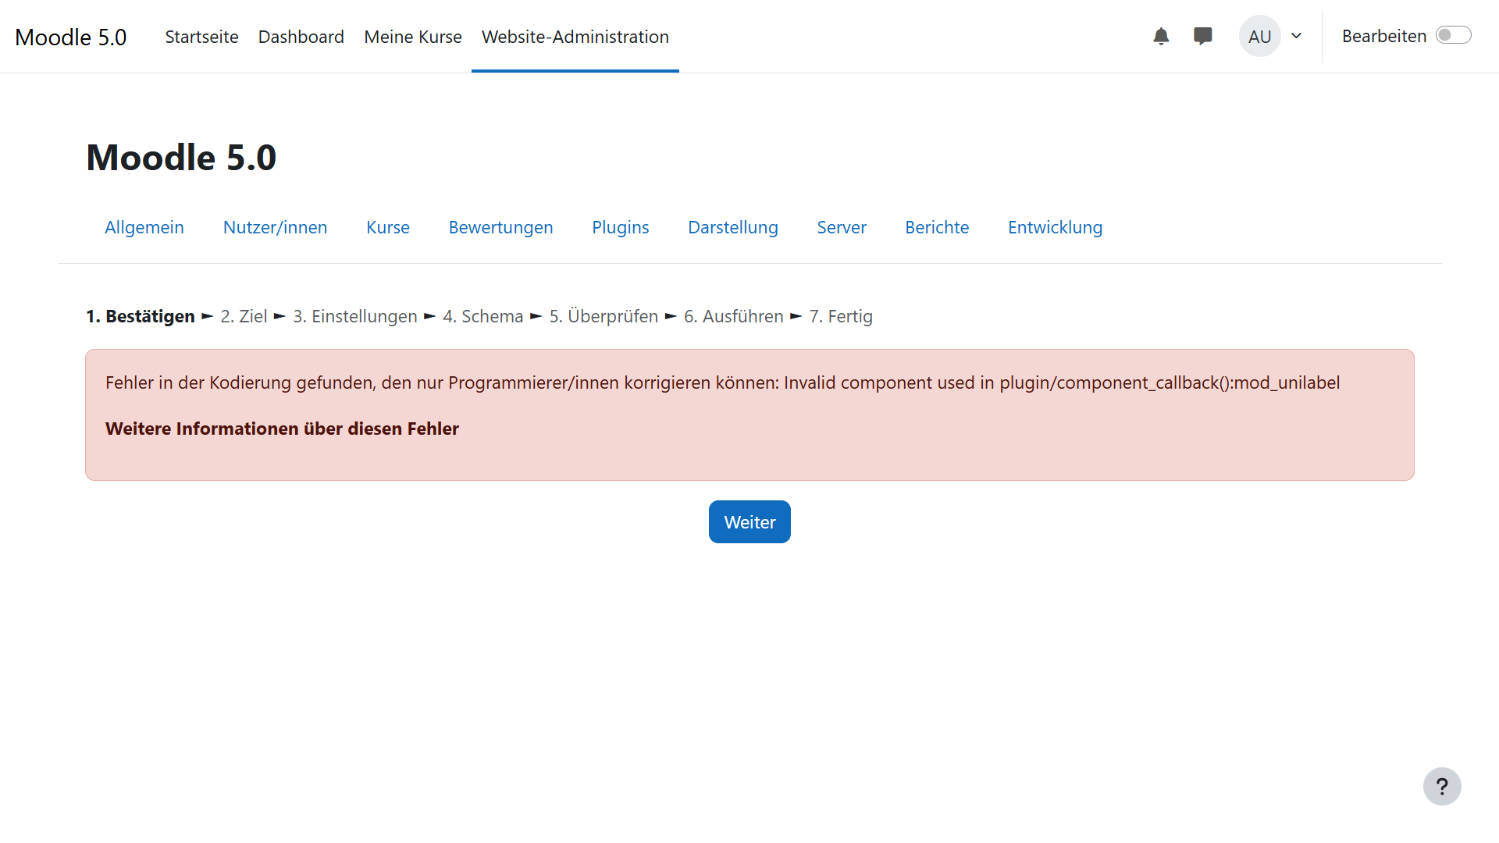Open Meine Kurse in top navigation

point(412,37)
